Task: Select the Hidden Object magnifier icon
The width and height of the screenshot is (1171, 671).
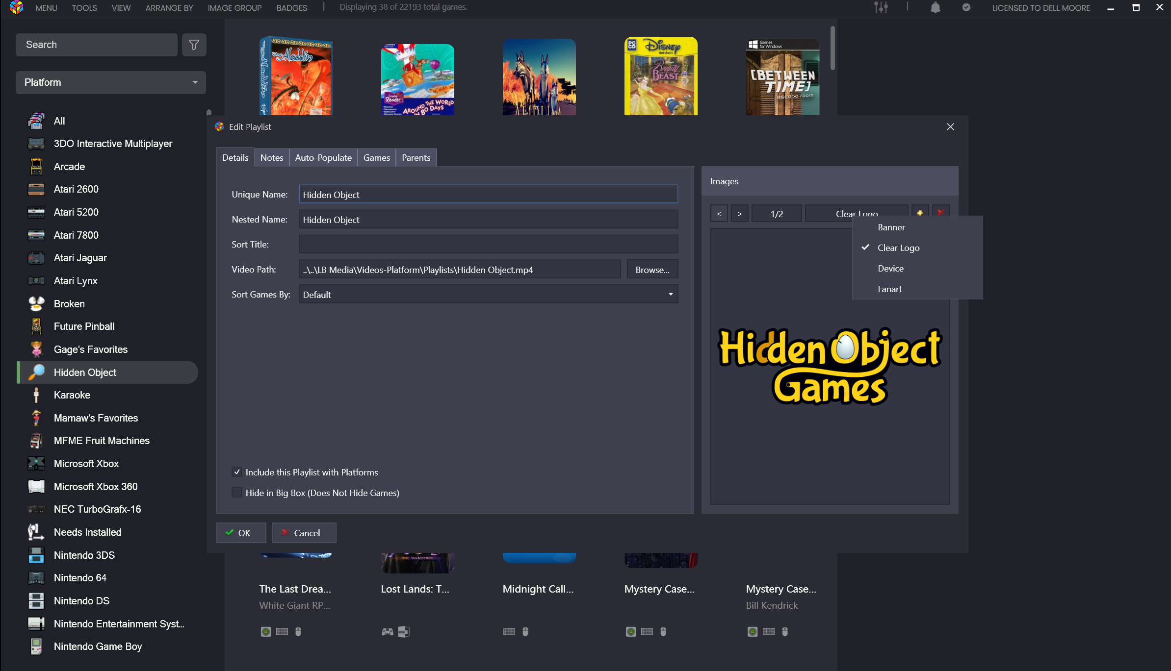Action: coord(36,373)
